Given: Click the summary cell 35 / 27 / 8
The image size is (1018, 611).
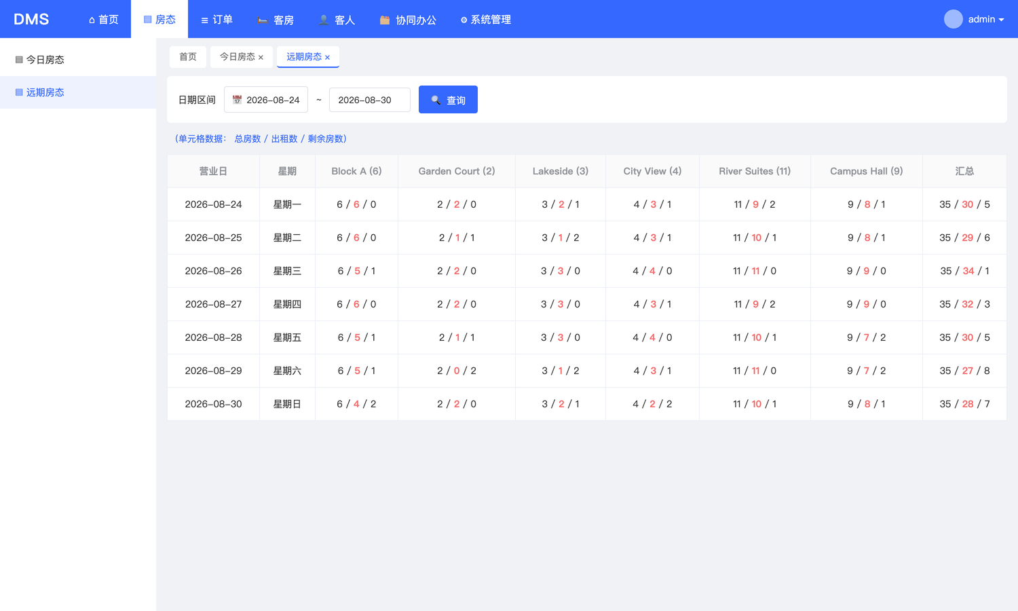Looking at the screenshot, I should (964, 371).
